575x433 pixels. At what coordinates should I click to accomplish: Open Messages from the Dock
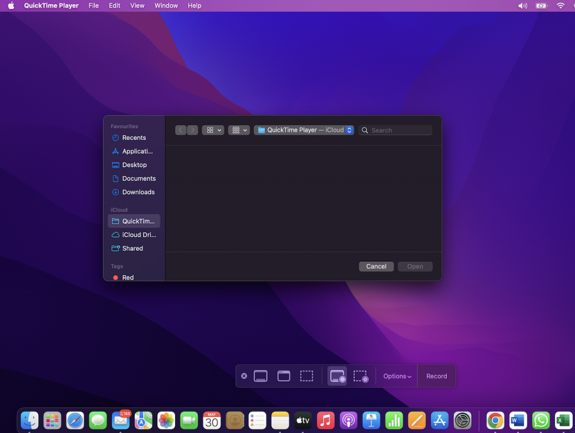[98, 420]
